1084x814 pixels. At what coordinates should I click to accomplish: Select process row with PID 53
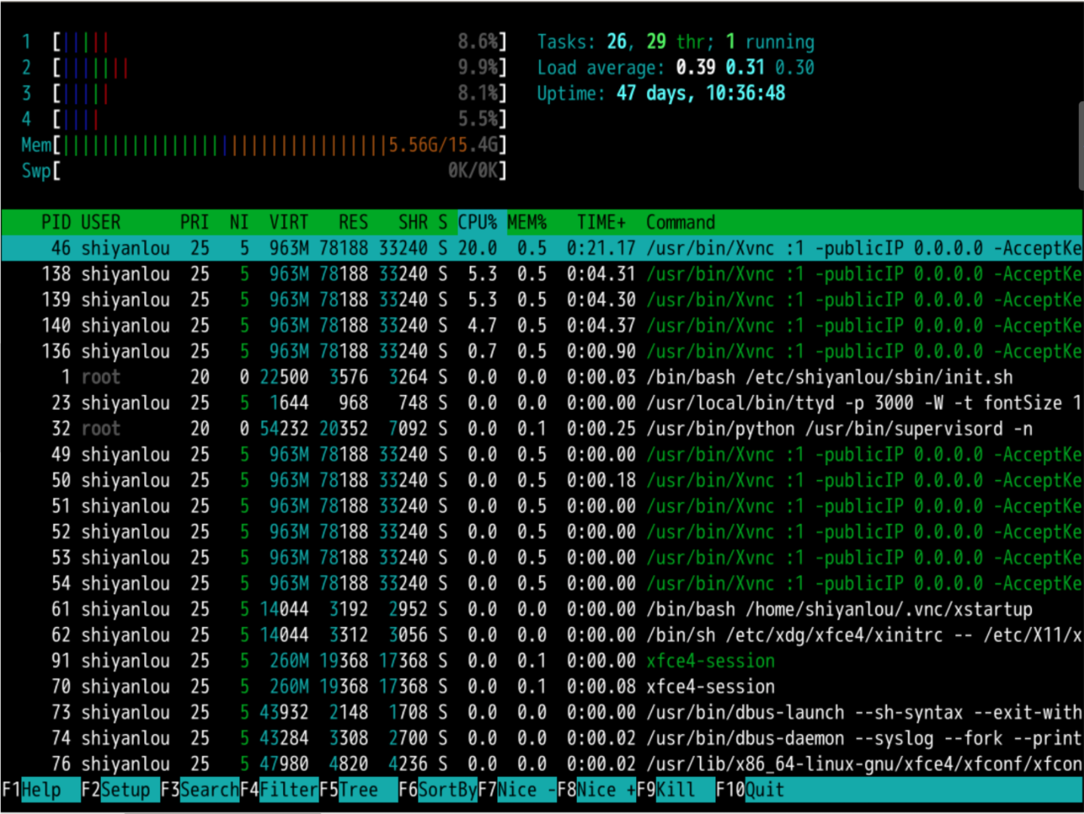[542, 558]
